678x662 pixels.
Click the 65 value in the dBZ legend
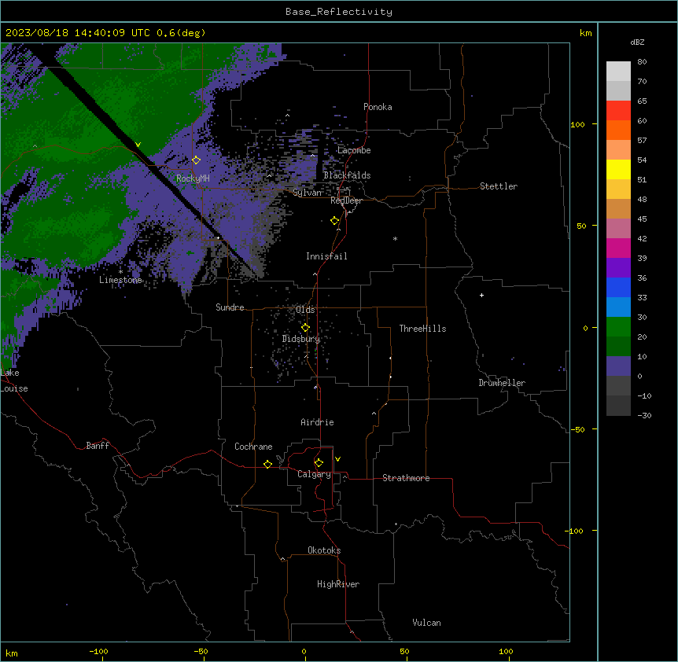tap(642, 101)
